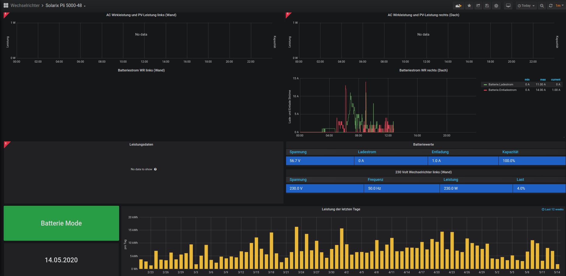Screen dimensions: 566x276
Task: Open the Solarix Pli 5000-48 dashboard dropdown
Action: click(x=65, y=5)
